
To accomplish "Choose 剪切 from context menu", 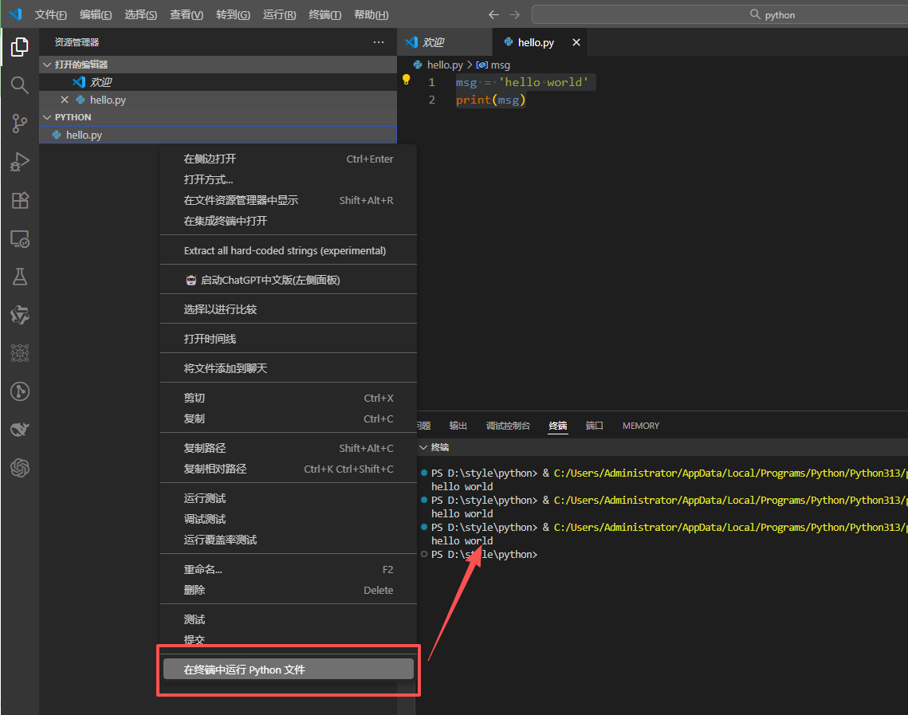I will [x=289, y=398].
